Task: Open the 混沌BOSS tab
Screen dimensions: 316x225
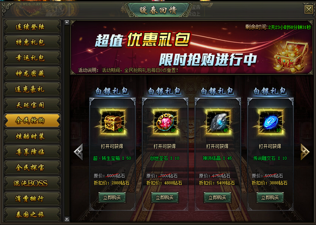Action: click(32, 183)
